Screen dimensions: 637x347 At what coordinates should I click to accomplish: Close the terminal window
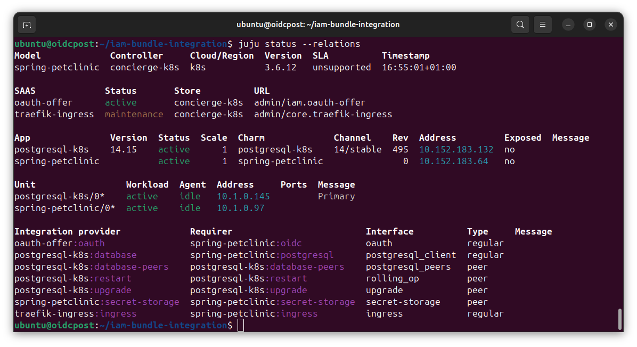coord(610,25)
